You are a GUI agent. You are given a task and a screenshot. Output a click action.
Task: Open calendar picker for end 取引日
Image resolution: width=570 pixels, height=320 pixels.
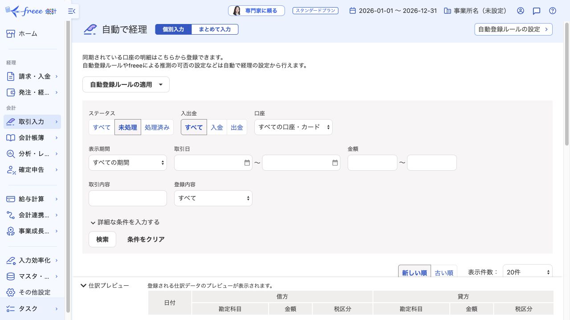(x=335, y=163)
